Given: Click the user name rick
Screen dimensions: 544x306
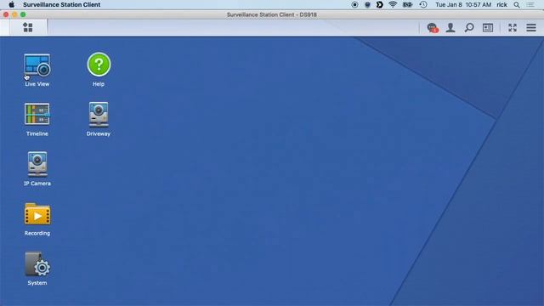Looking at the screenshot, I should (x=501, y=4).
